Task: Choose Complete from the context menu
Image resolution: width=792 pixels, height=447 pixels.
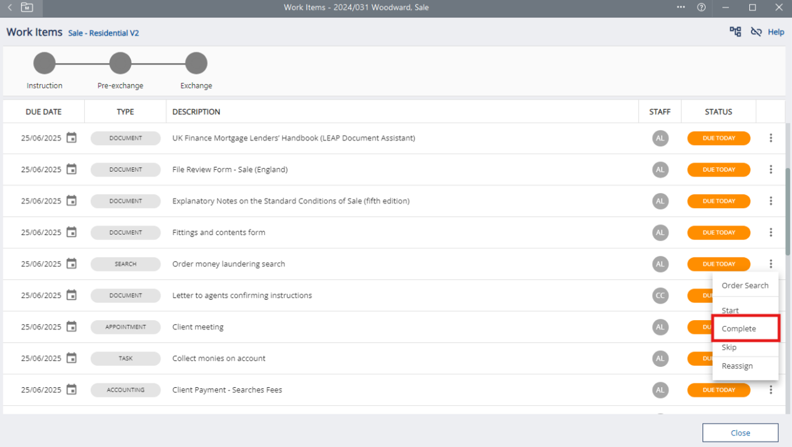Action: [739, 328]
